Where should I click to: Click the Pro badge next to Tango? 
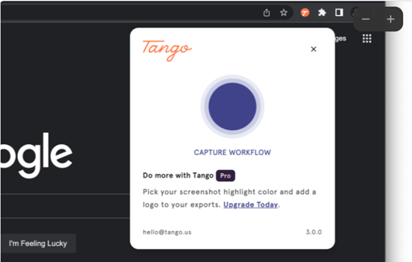pos(226,176)
